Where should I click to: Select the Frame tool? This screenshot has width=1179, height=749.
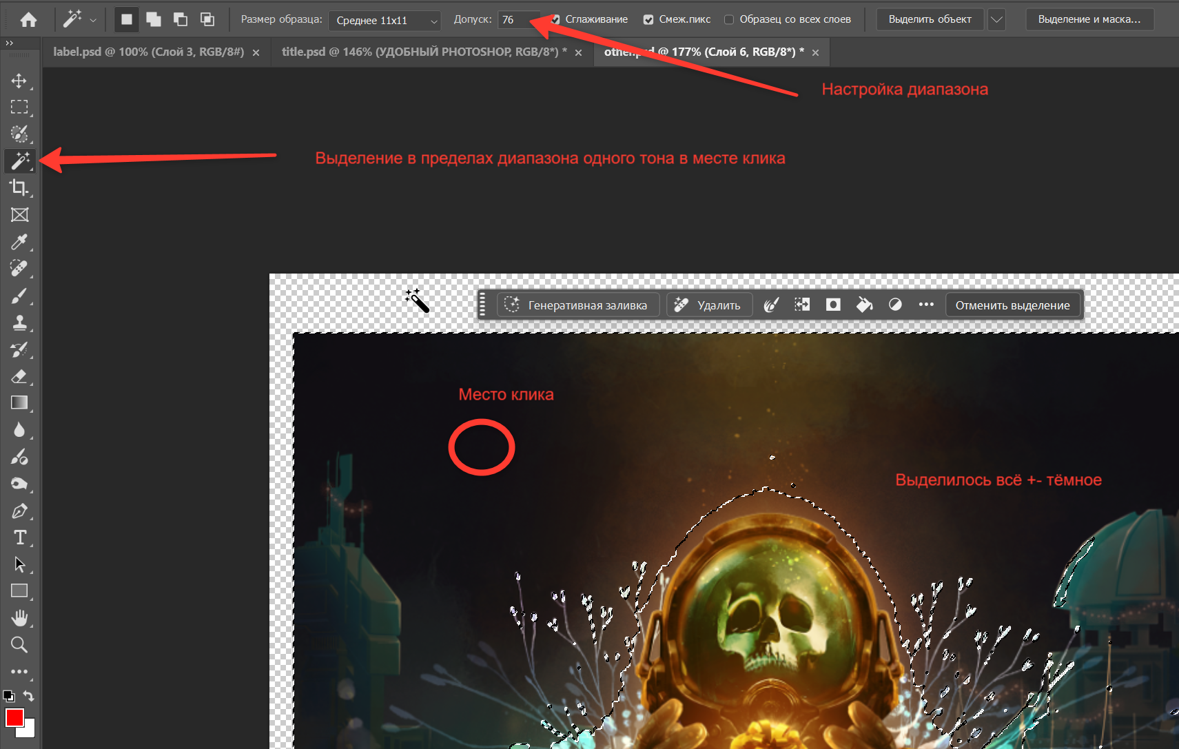click(19, 214)
